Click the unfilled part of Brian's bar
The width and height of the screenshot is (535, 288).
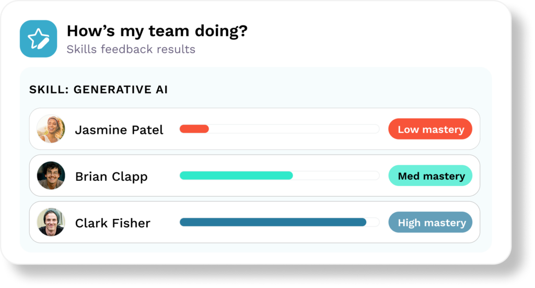336,176
